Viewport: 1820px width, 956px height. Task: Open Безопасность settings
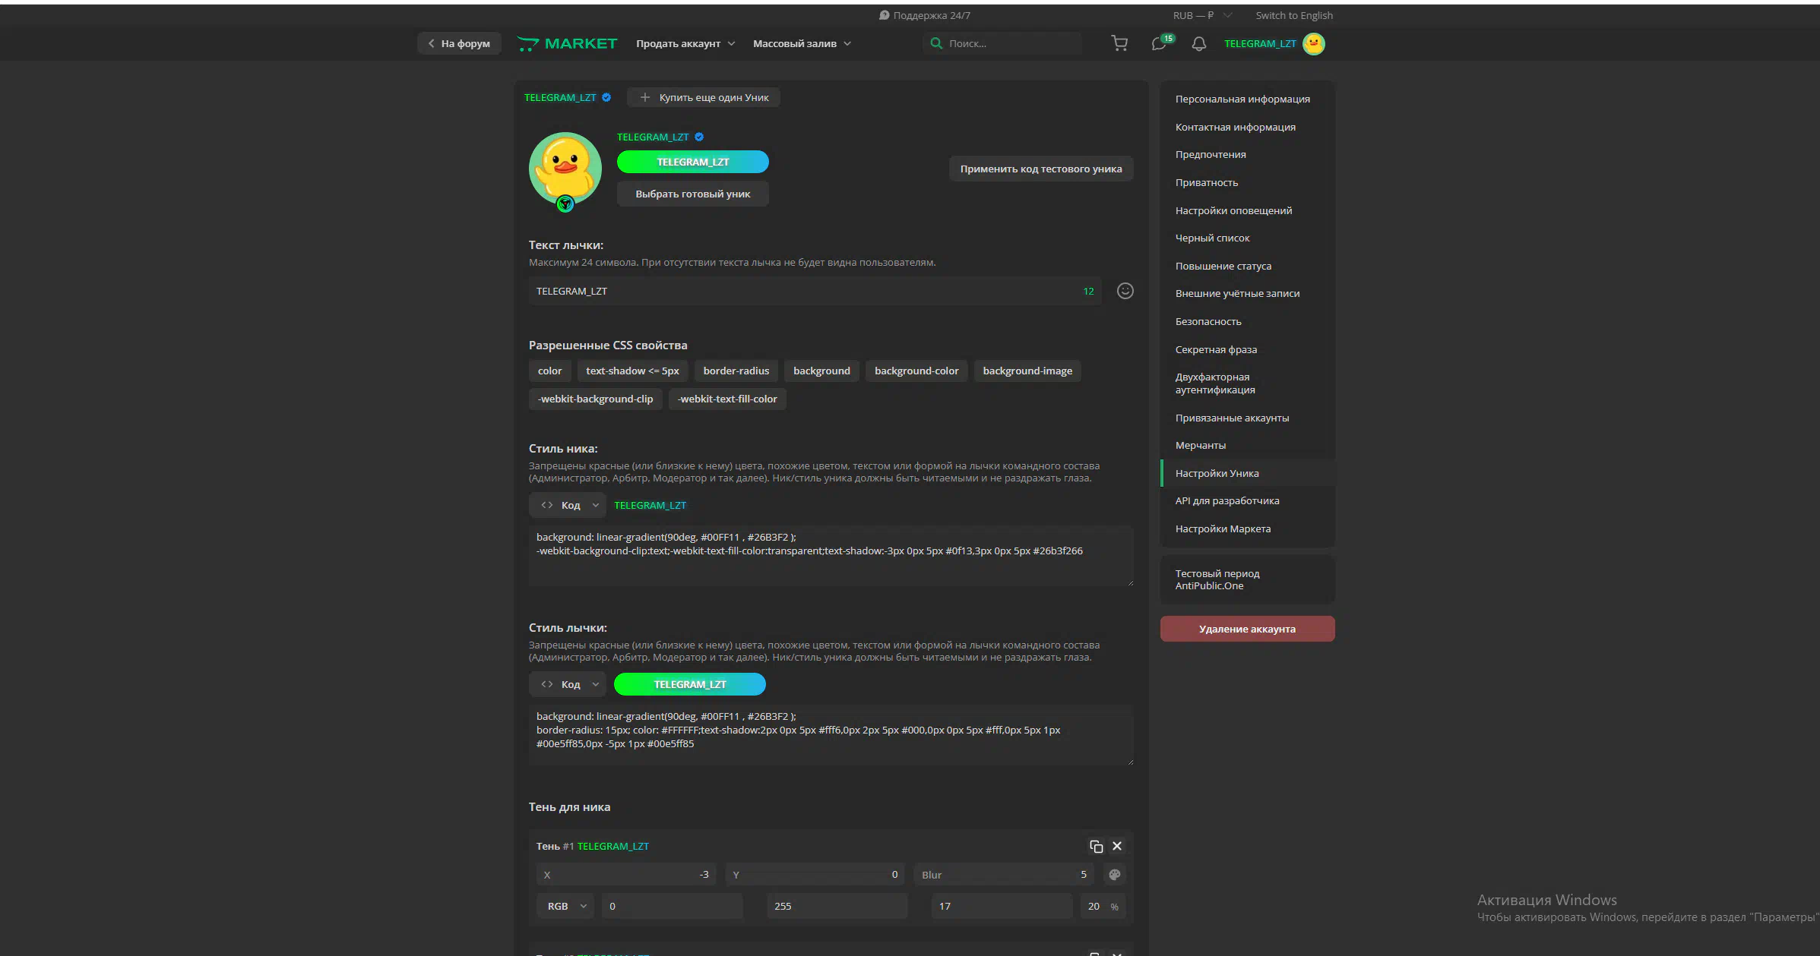pyautogui.click(x=1248, y=321)
